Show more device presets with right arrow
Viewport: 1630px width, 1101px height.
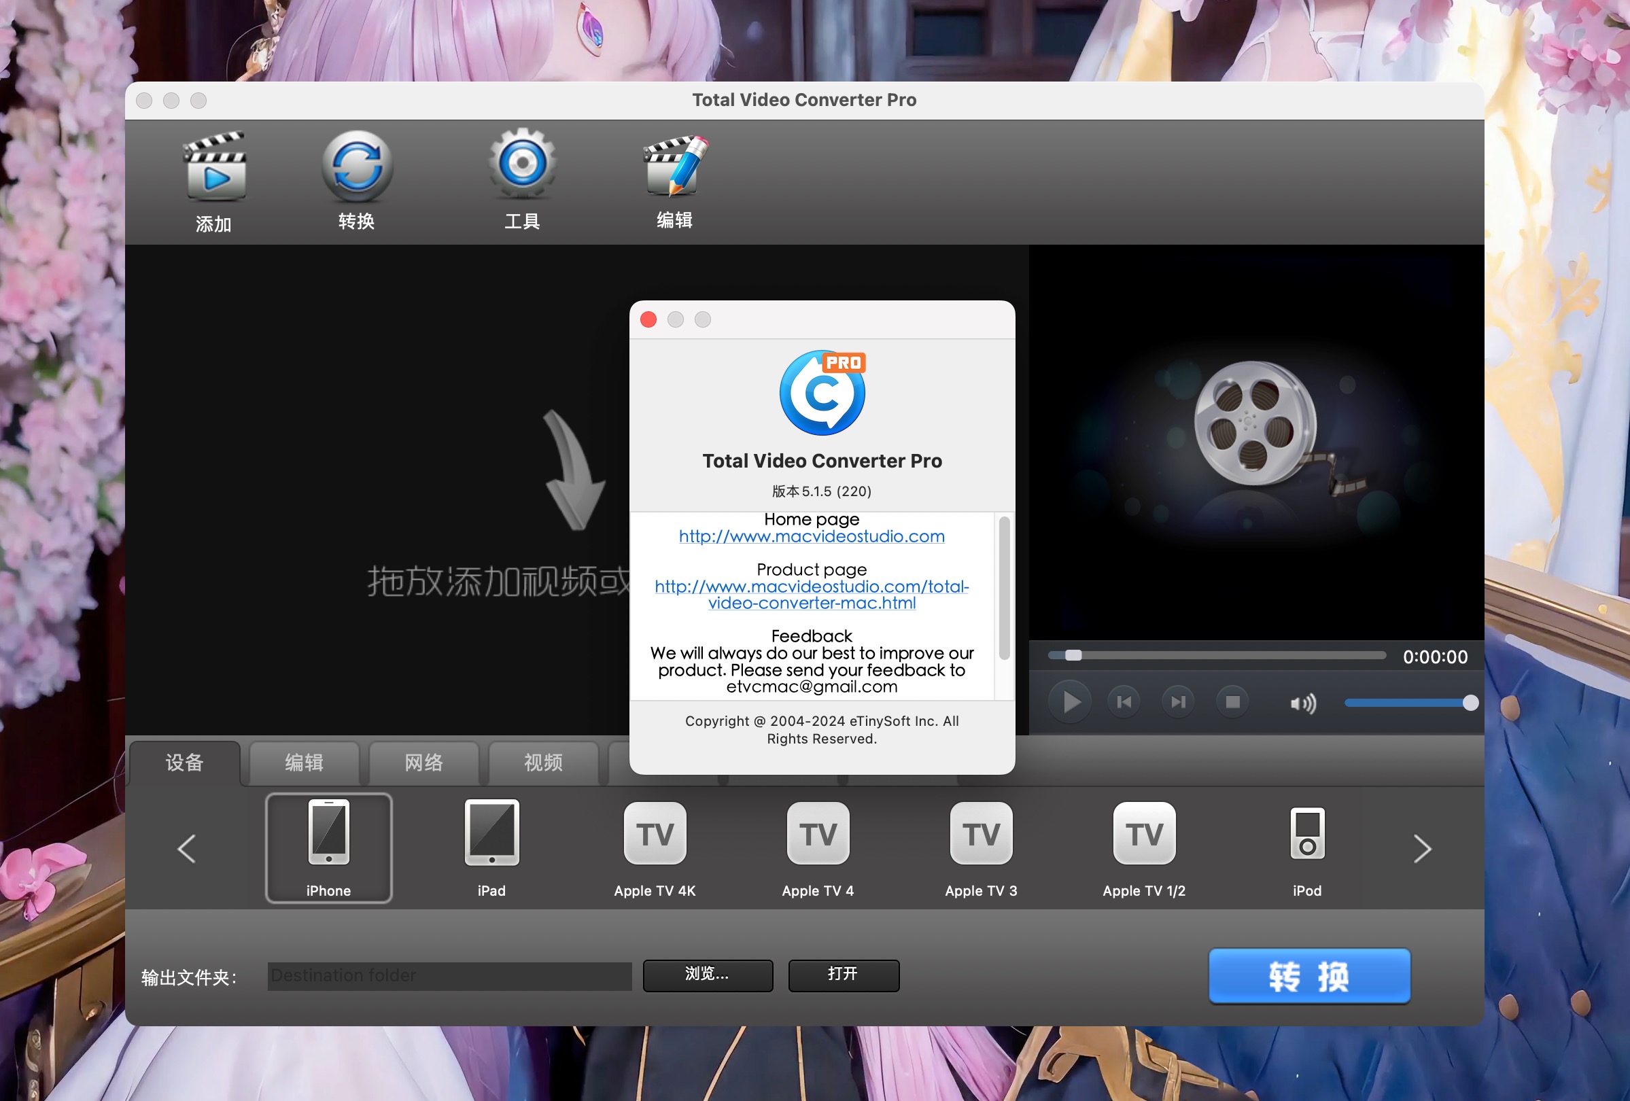point(1423,849)
